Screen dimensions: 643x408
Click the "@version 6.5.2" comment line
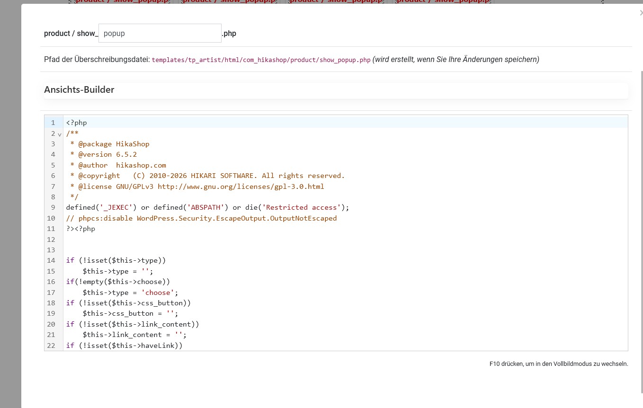[102, 154]
